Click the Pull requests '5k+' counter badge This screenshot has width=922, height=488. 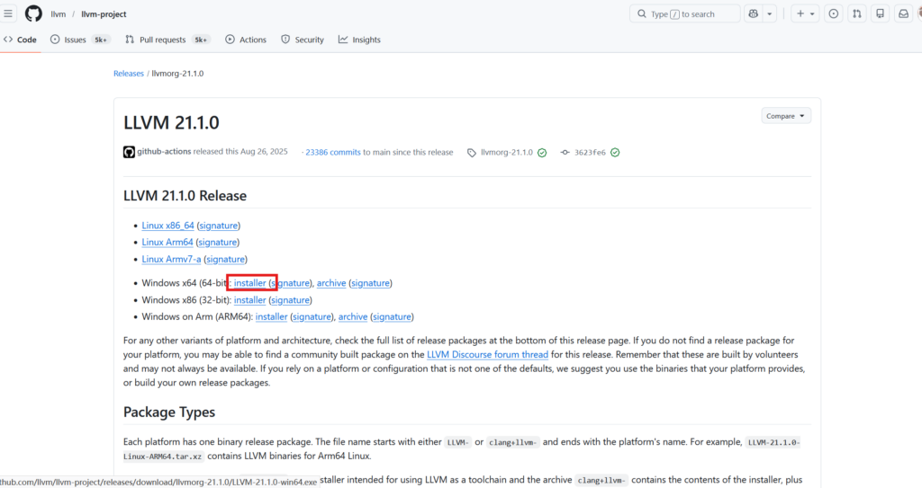click(201, 40)
